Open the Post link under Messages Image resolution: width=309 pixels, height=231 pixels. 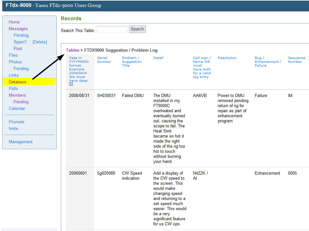click(x=18, y=49)
